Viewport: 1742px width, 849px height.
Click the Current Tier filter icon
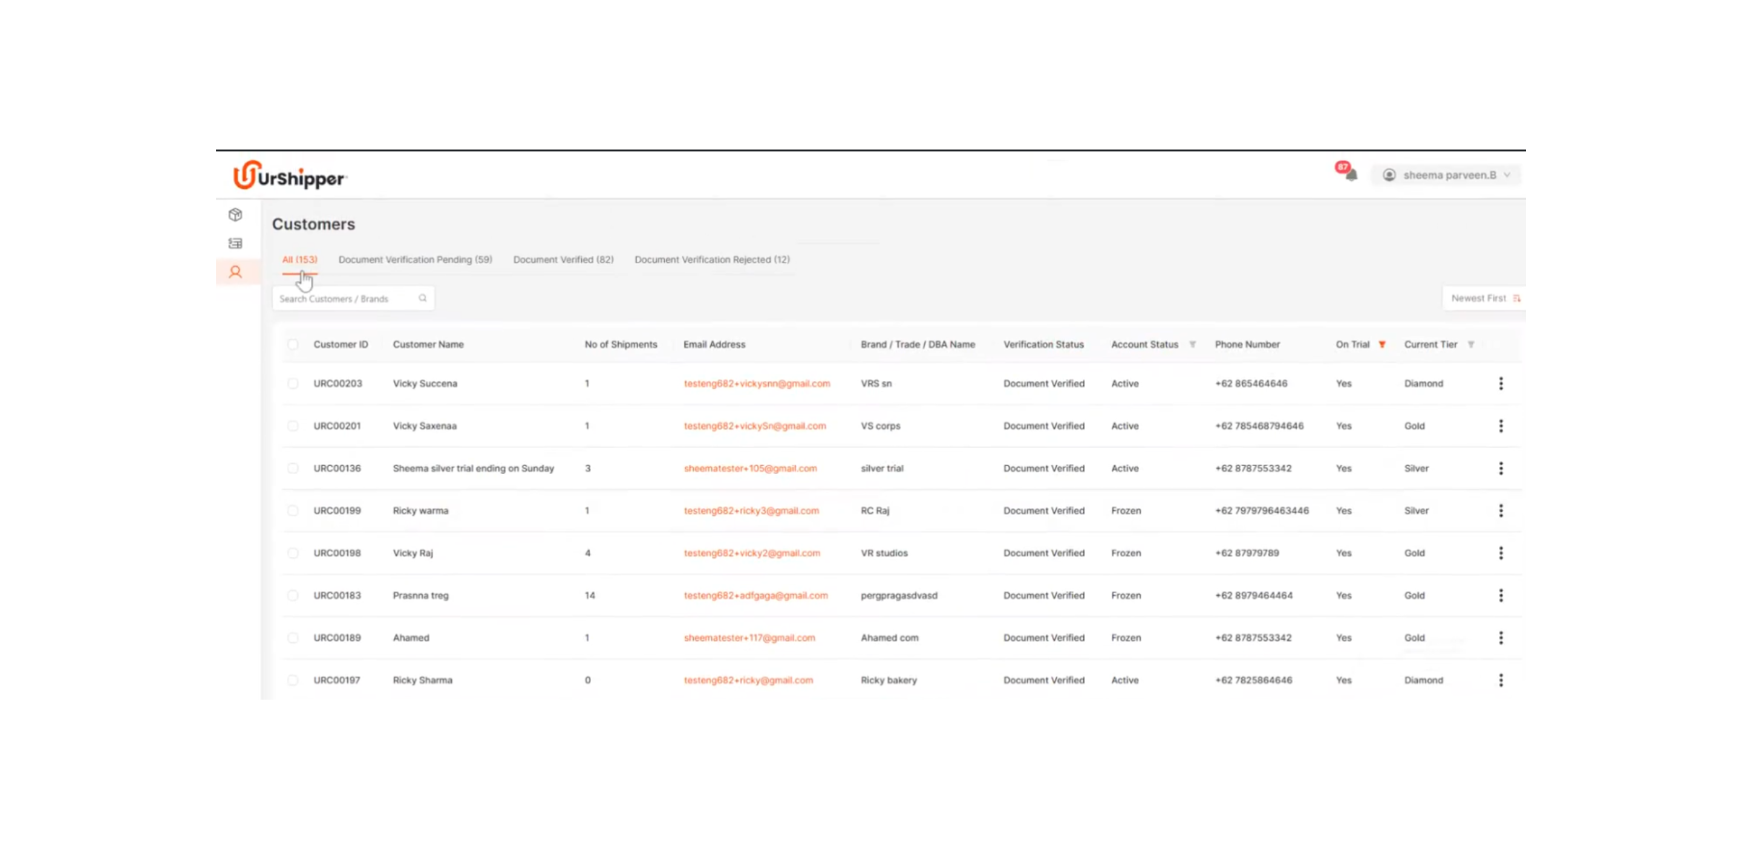pyautogui.click(x=1471, y=345)
